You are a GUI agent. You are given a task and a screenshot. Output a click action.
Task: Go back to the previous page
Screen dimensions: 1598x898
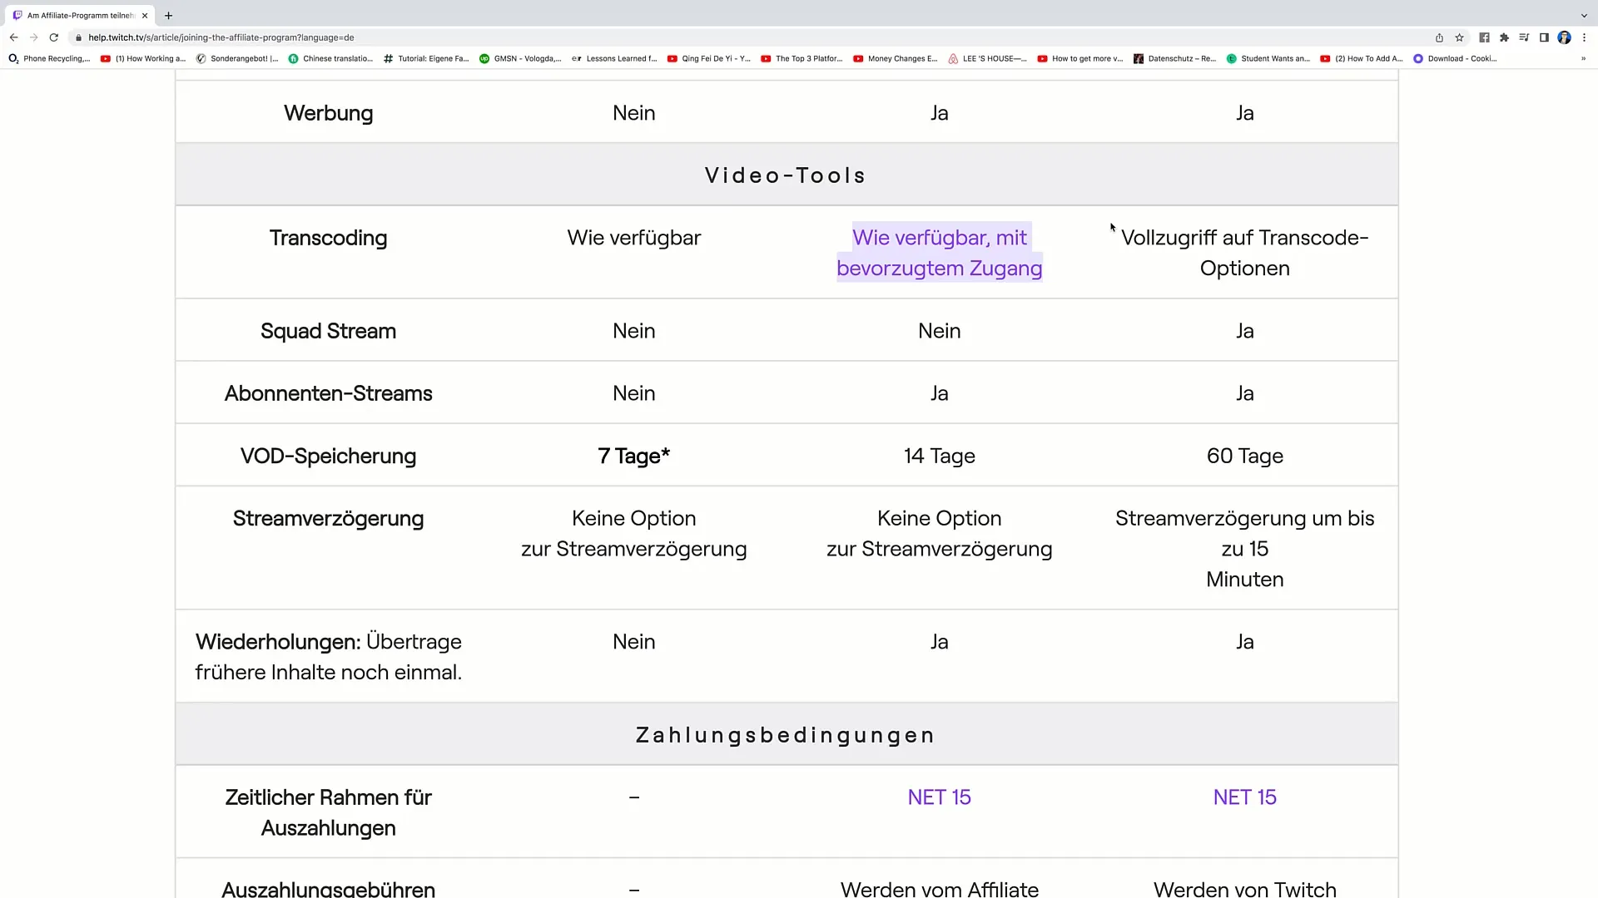[x=14, y=37]
